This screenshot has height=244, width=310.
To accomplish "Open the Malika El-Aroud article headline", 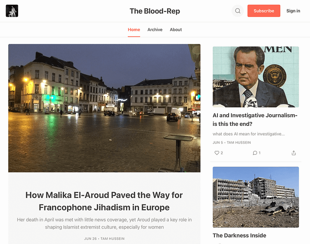I will pyautogui.click(x=104, y=201).
